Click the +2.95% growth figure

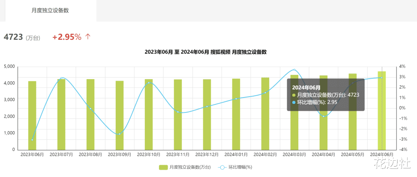[66, 37]
